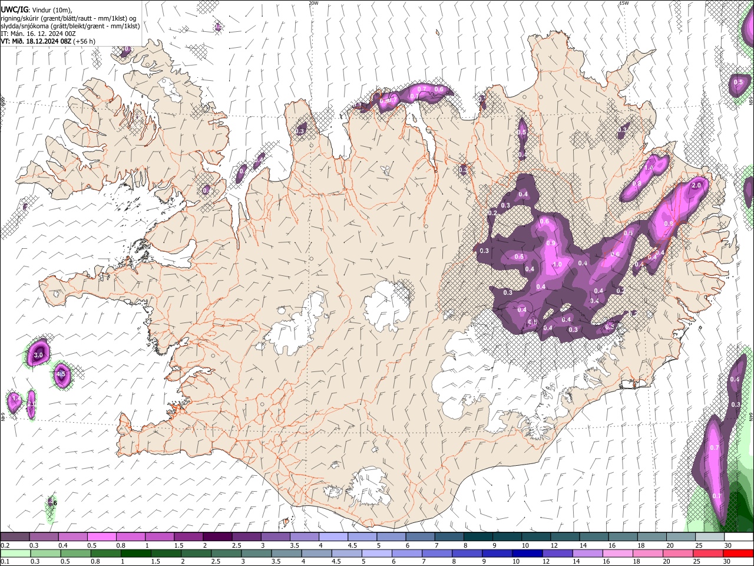Screen dimensions: 754x566
Task: Select the dark blue swatch above lower-row '10'
Action: pos(527,553)
